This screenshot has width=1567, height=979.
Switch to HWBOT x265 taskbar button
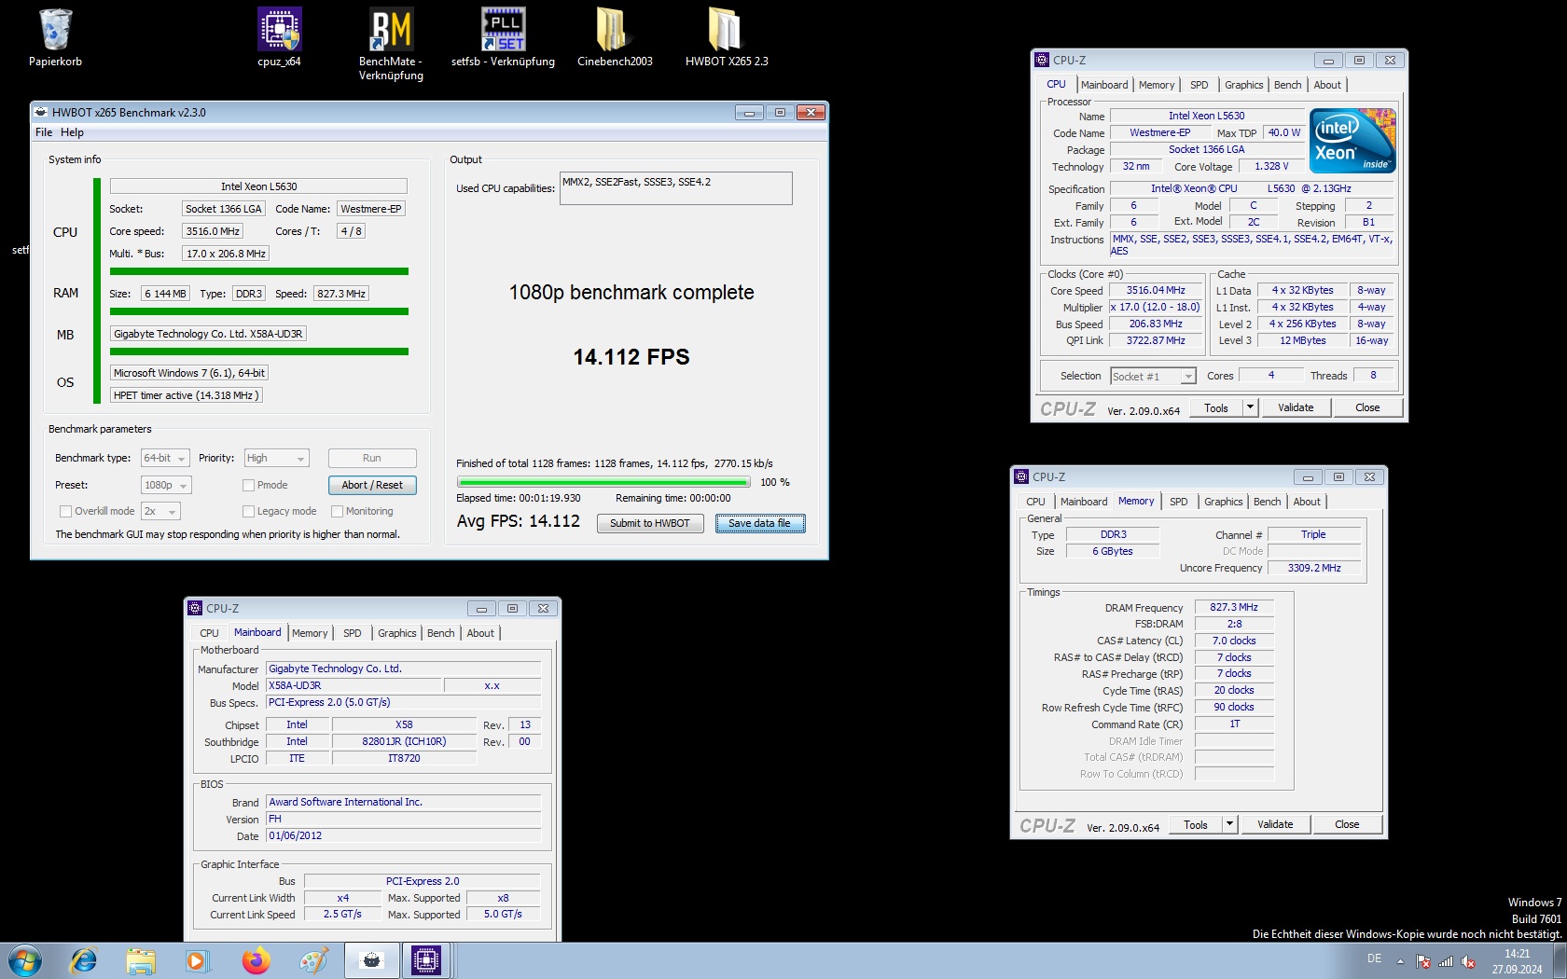(371, 960)
